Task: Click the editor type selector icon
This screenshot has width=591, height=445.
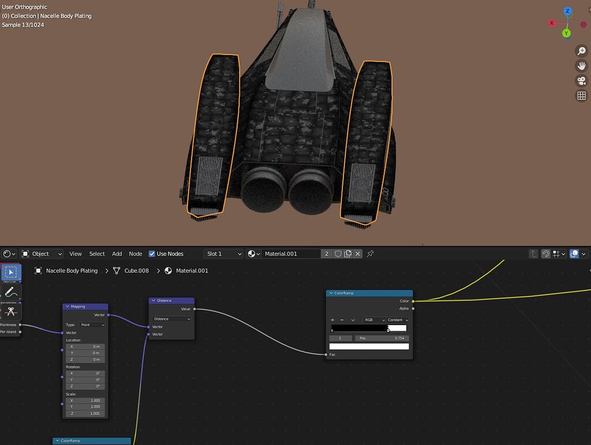Action: pos(8,254)
